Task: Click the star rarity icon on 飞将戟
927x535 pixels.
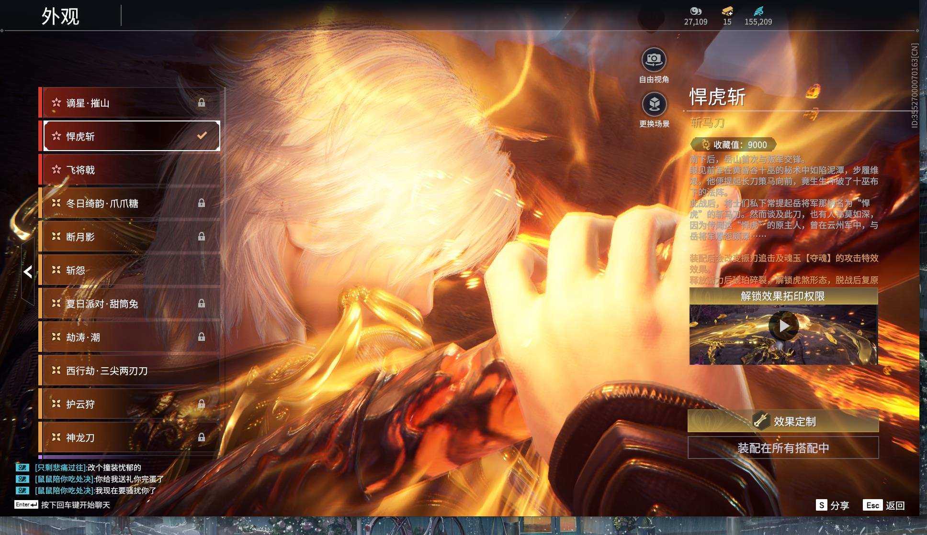Action: pyautogui.click(x=57, y=169)
